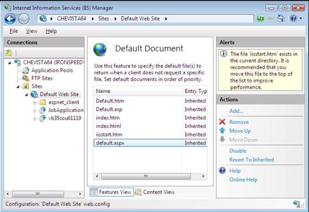Screen dimensions: 309x212
Task: Click the info icon in Alerts panel
Action: click(x=224, y=54)
